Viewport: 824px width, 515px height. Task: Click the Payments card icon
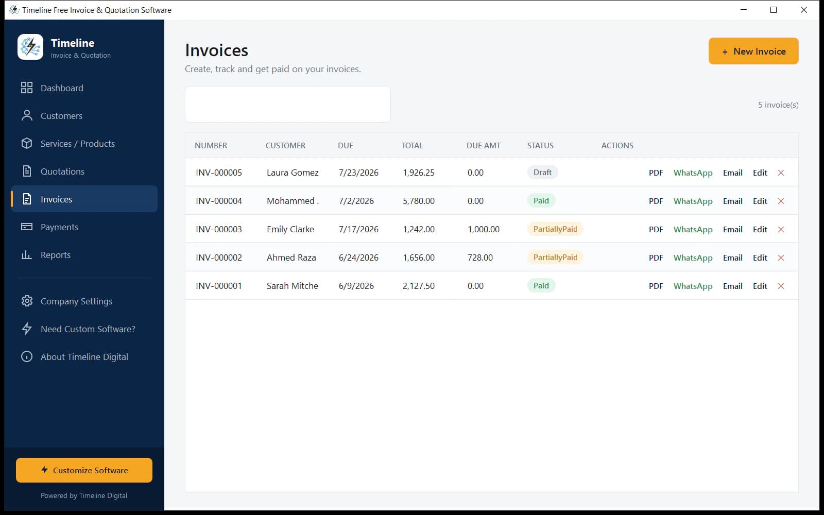(27, 227)
